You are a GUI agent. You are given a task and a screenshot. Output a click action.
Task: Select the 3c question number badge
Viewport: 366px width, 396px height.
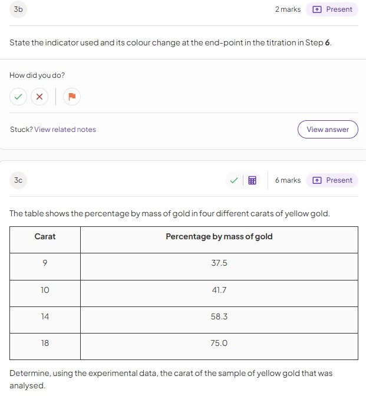coord(18,180)
